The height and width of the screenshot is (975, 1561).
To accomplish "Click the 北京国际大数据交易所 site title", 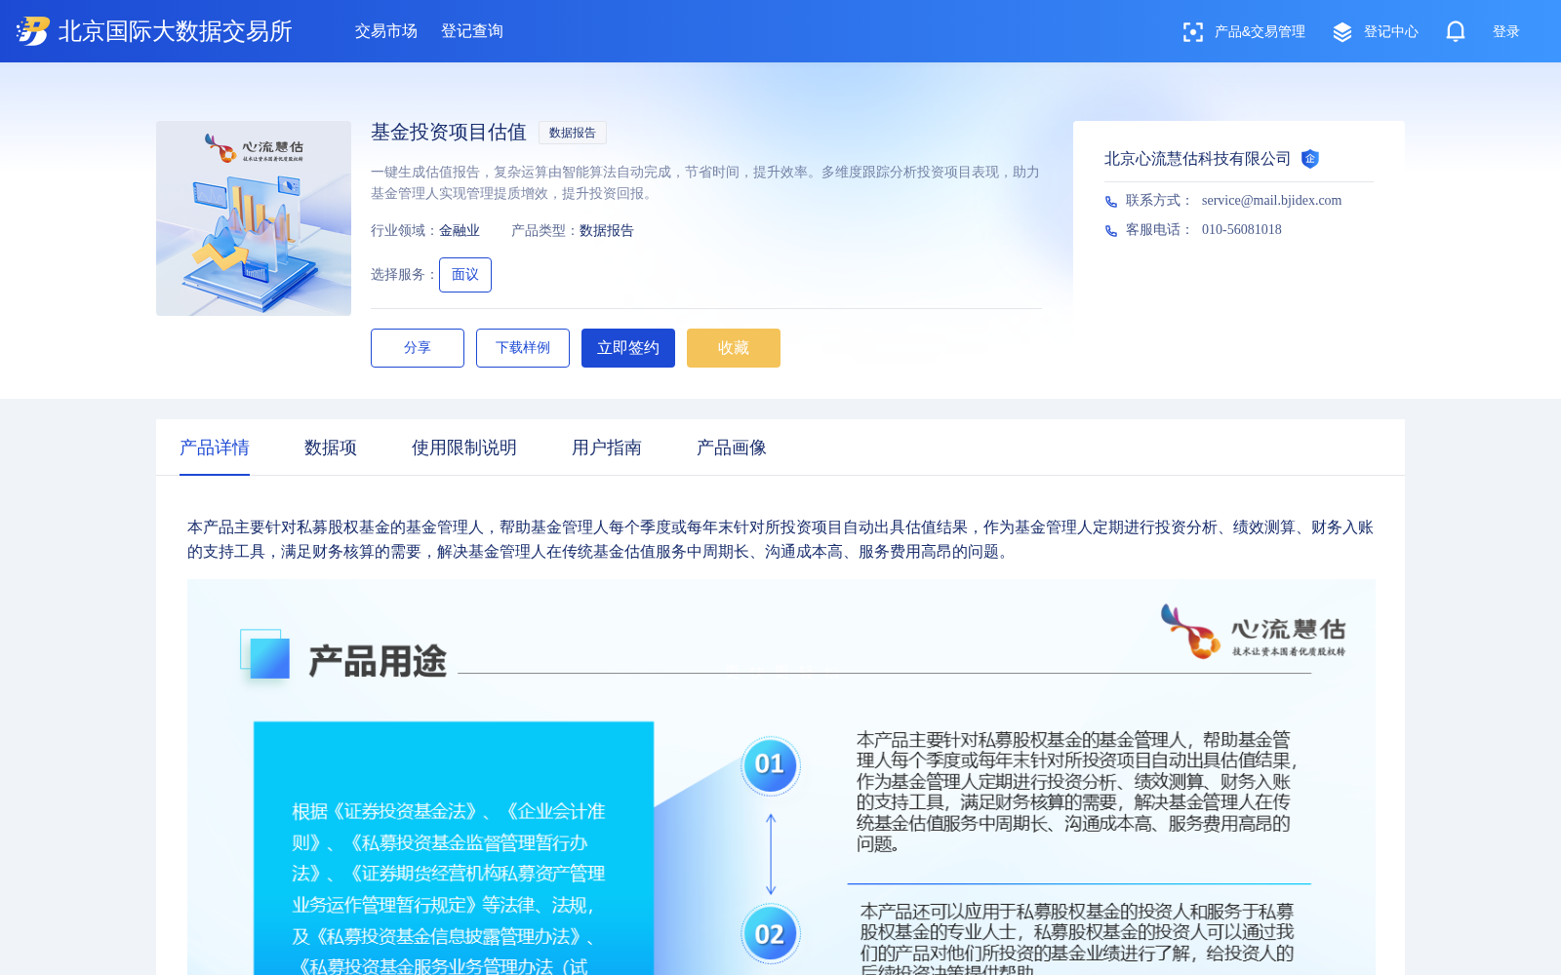I will point(176,31).
